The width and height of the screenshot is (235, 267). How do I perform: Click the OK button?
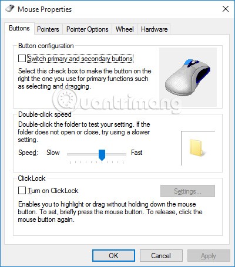113,255
